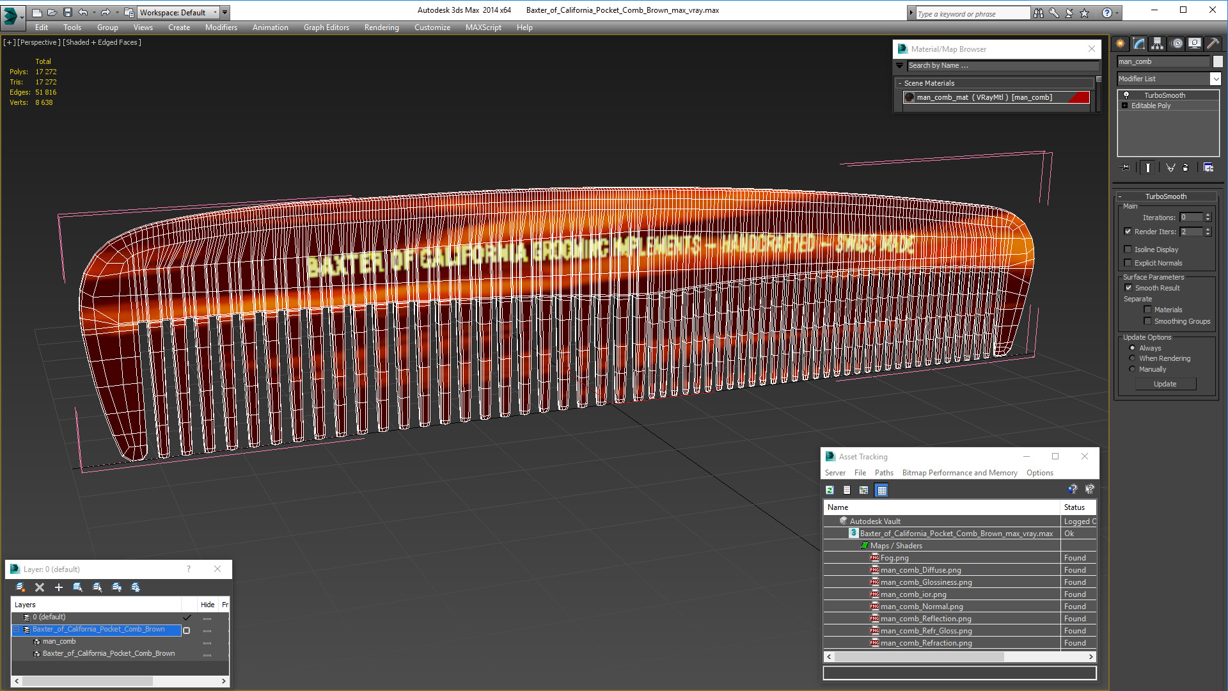Image resolution: width=1228 pixels, height=691 pixels.
Task: Open the Workspace: Default dropdown
Action: tap(178, 12)
